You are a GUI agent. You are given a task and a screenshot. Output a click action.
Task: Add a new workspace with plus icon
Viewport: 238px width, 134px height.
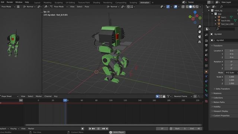point(153,3)
